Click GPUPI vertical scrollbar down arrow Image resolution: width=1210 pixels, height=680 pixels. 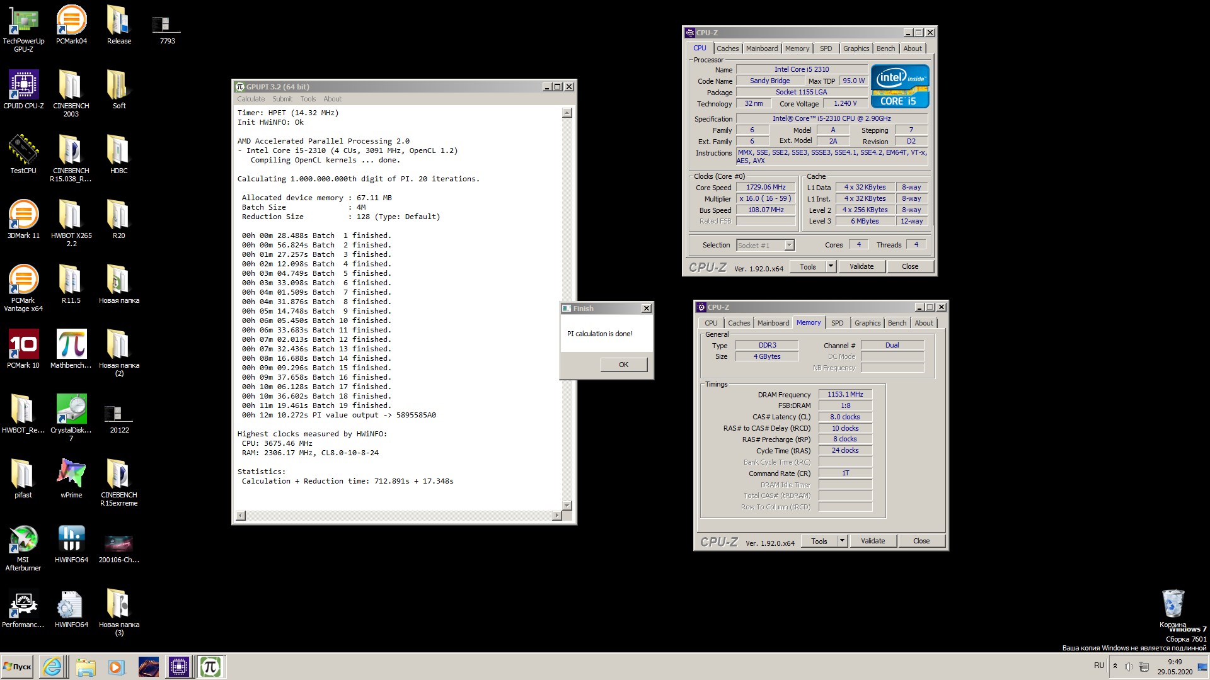[x=567, y=505]
